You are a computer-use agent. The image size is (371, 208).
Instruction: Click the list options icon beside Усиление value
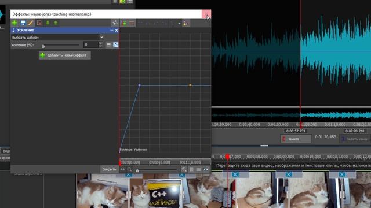[x=108, y=45]
